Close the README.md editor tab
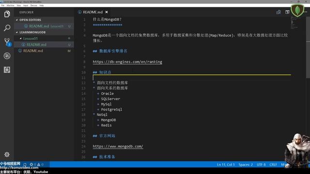Viewport: 310px width, 174px height. (107, 12)
